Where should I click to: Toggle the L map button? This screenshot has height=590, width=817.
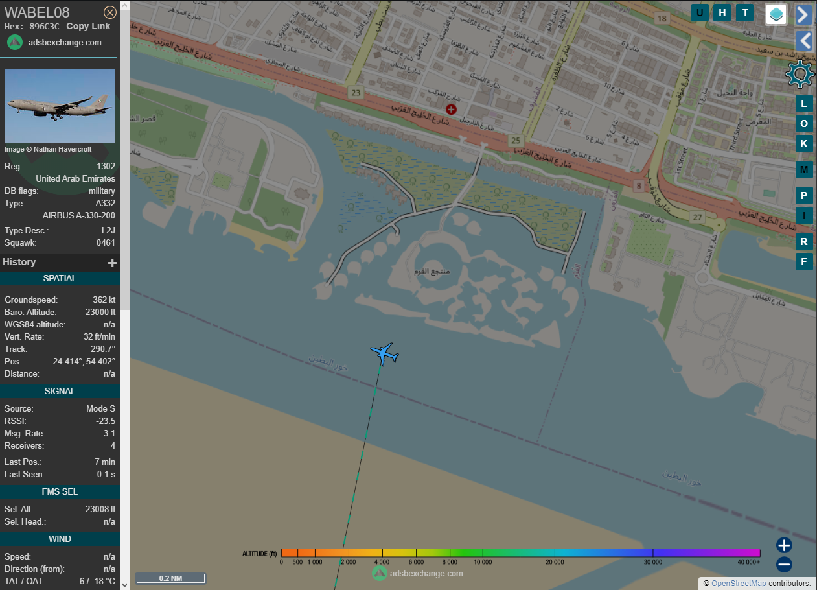click(x=804, y=104)
